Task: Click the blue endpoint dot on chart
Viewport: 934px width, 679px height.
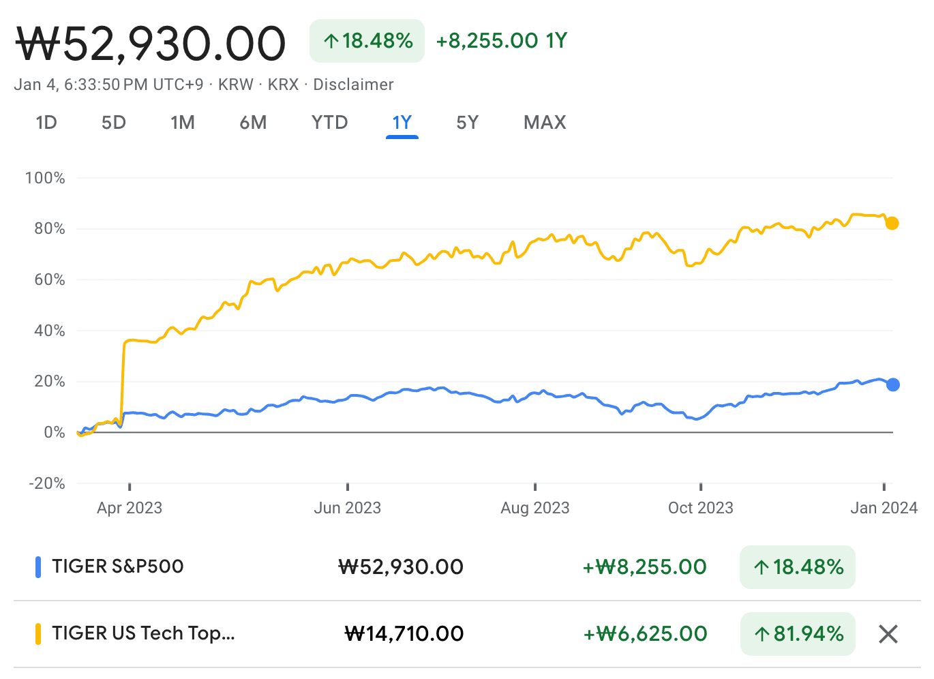Action: 892,384
